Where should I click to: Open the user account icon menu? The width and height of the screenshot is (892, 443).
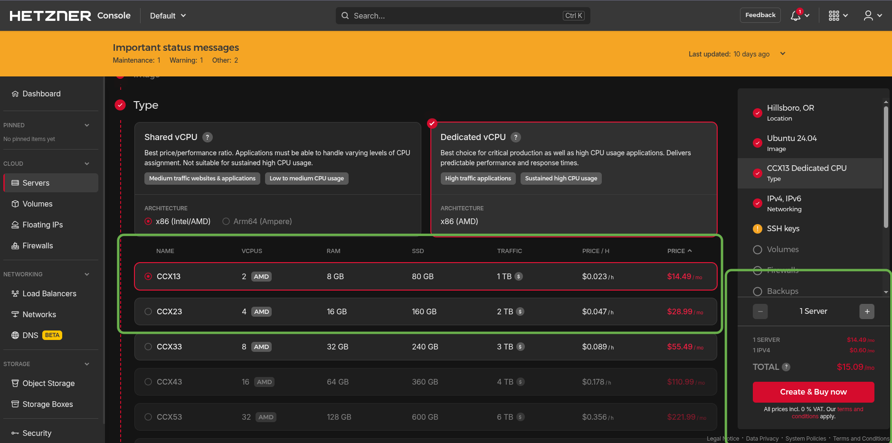pyautogui.click(x=868, y=16)
